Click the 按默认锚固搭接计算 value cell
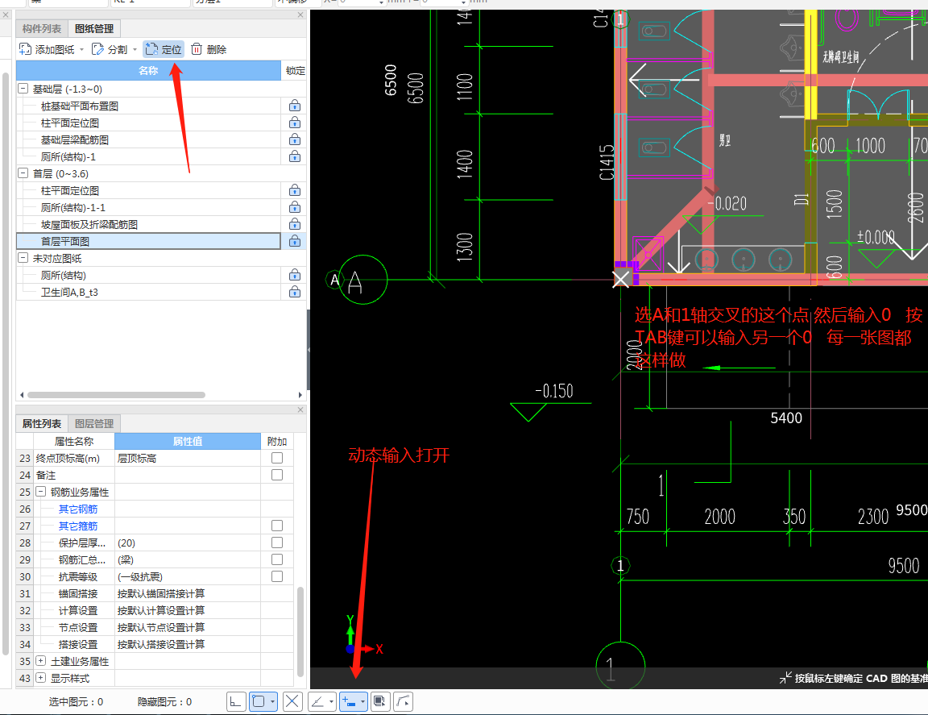 pos(188,593)
